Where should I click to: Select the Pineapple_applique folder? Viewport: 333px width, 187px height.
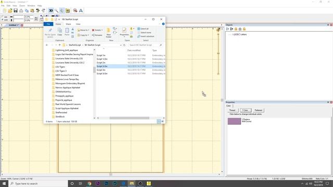pyautogui.click(x=65, y=96)
